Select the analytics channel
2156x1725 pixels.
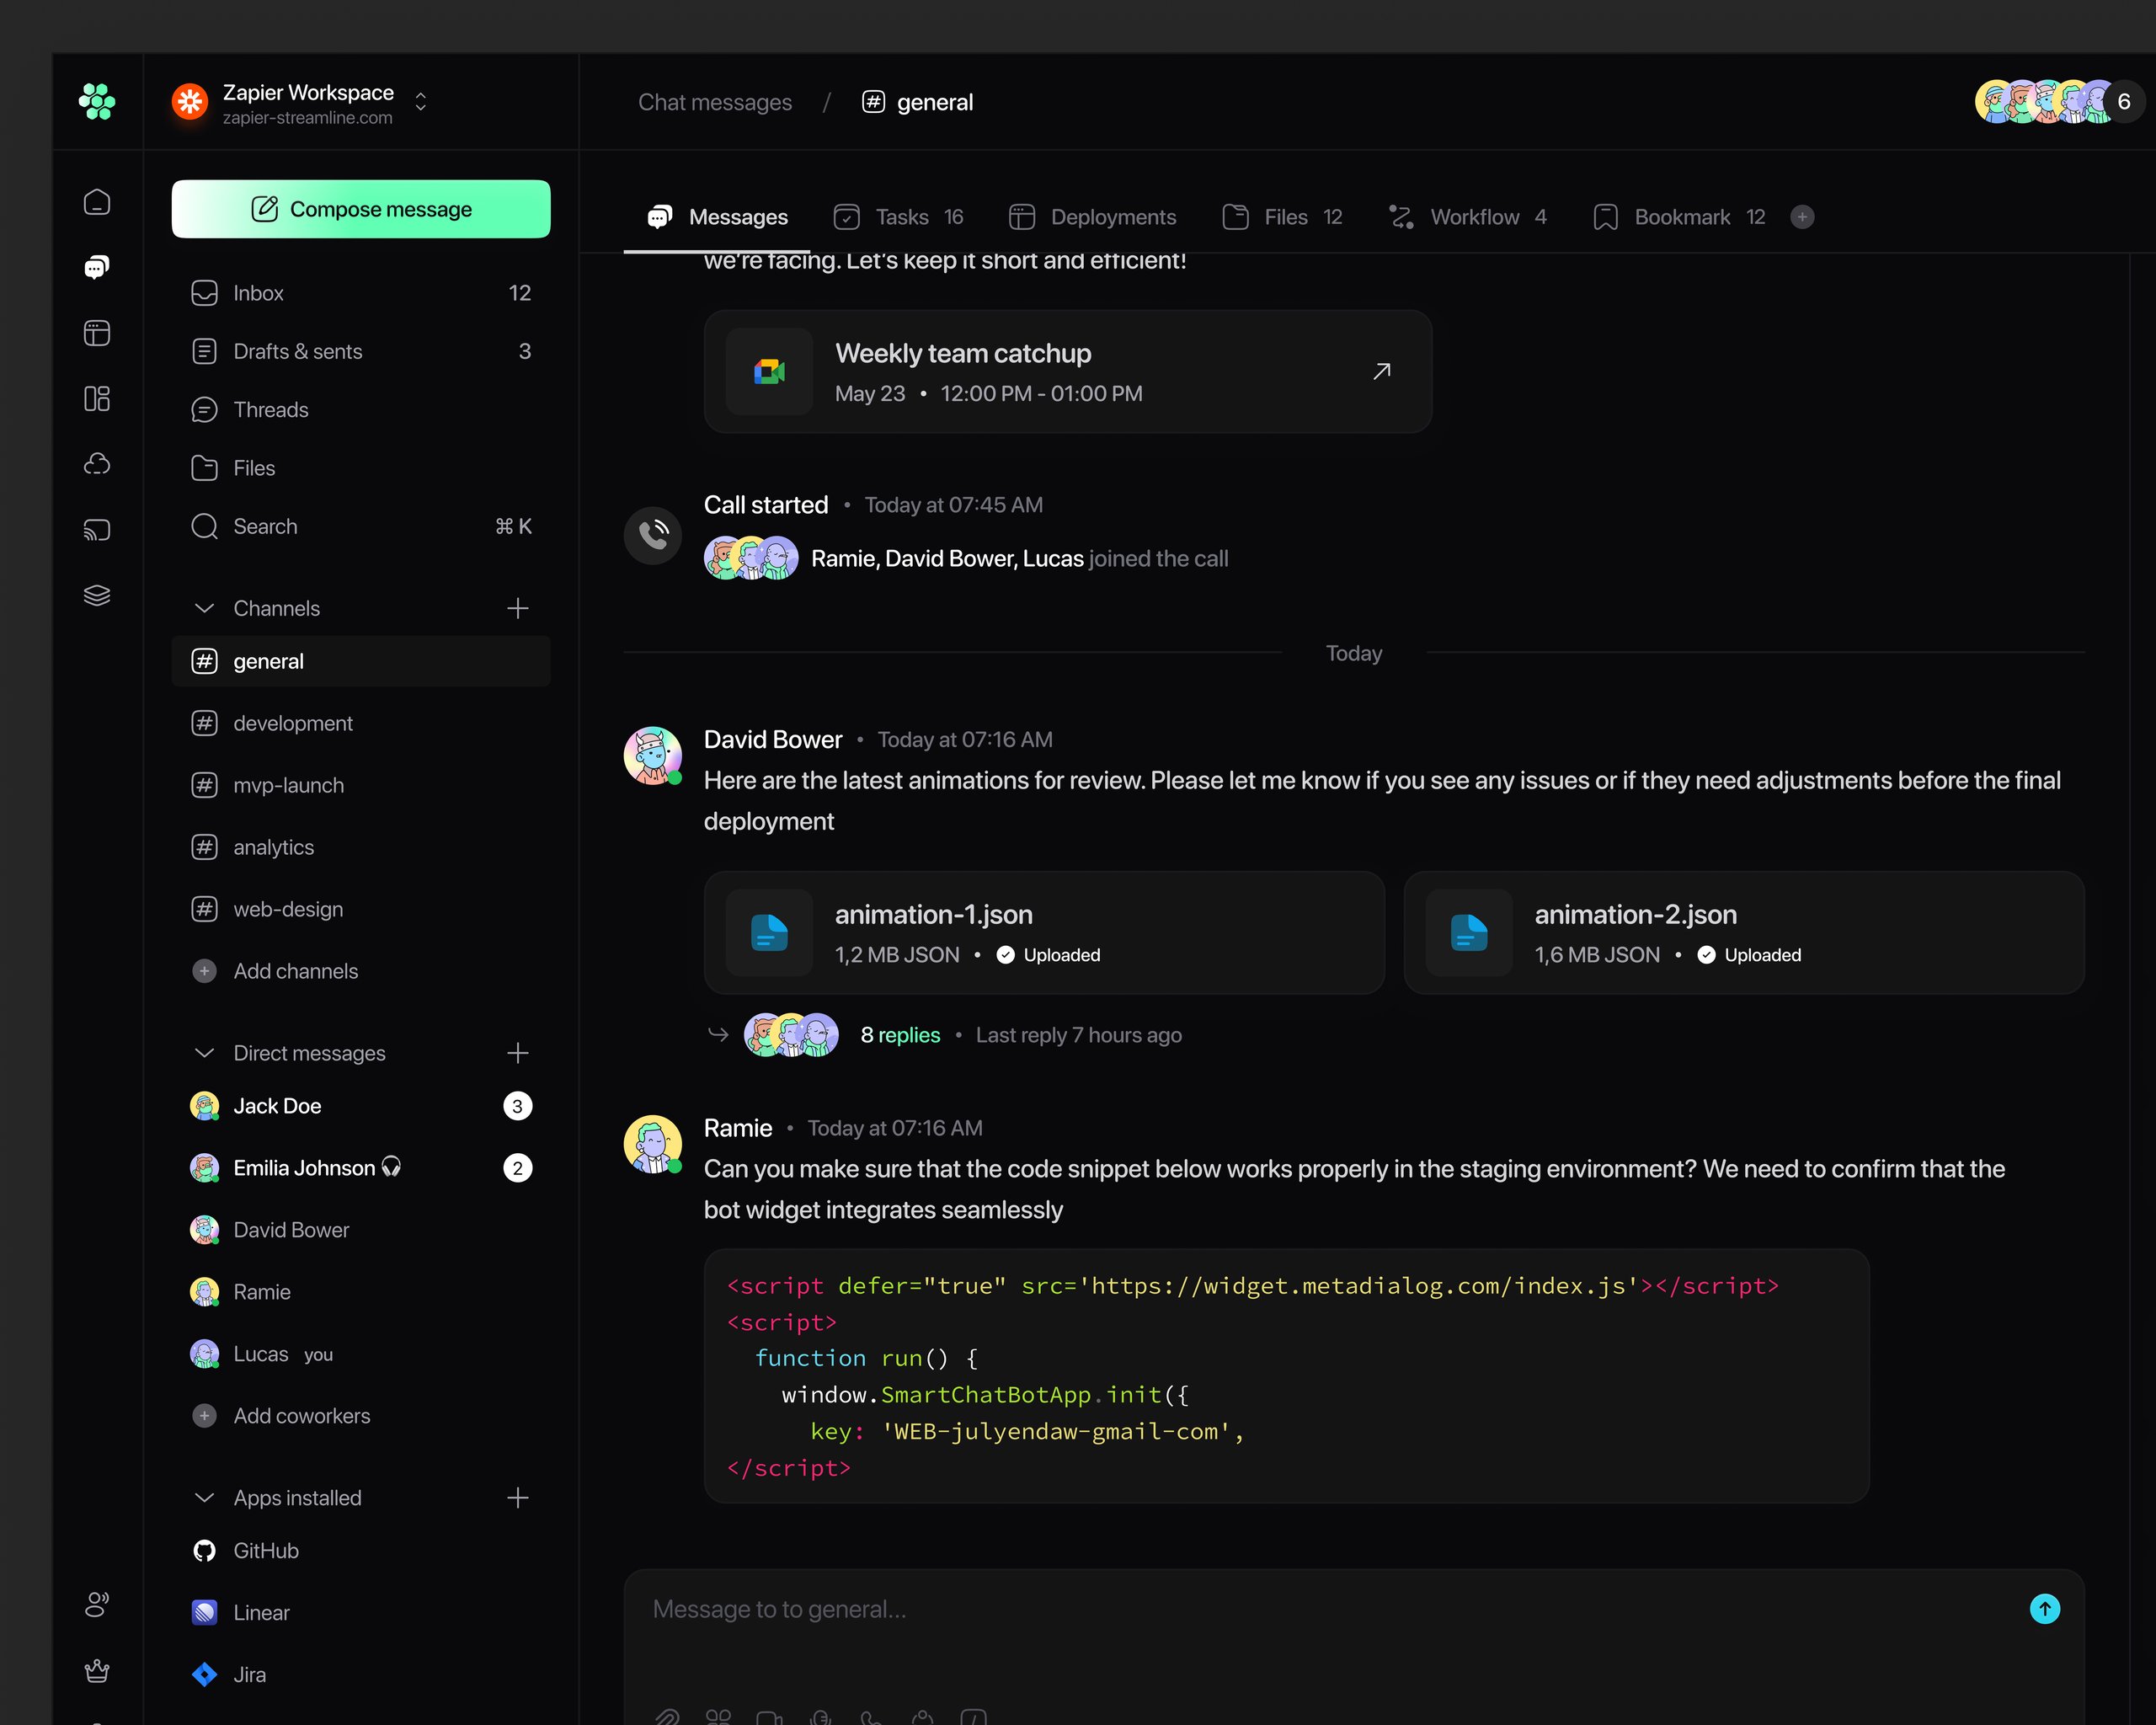coord(361,847)
